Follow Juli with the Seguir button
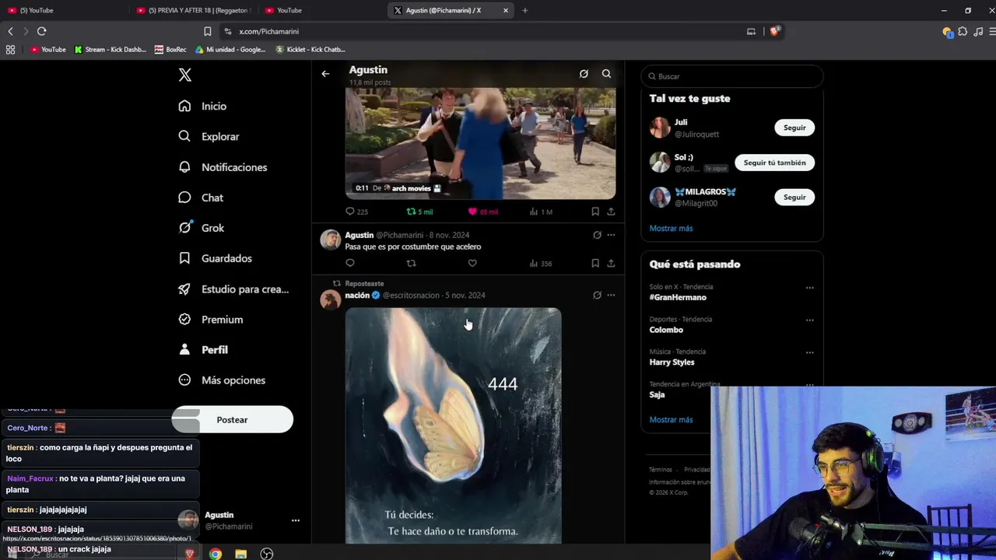This screenshot has height=560, width=996. (794, 128)
